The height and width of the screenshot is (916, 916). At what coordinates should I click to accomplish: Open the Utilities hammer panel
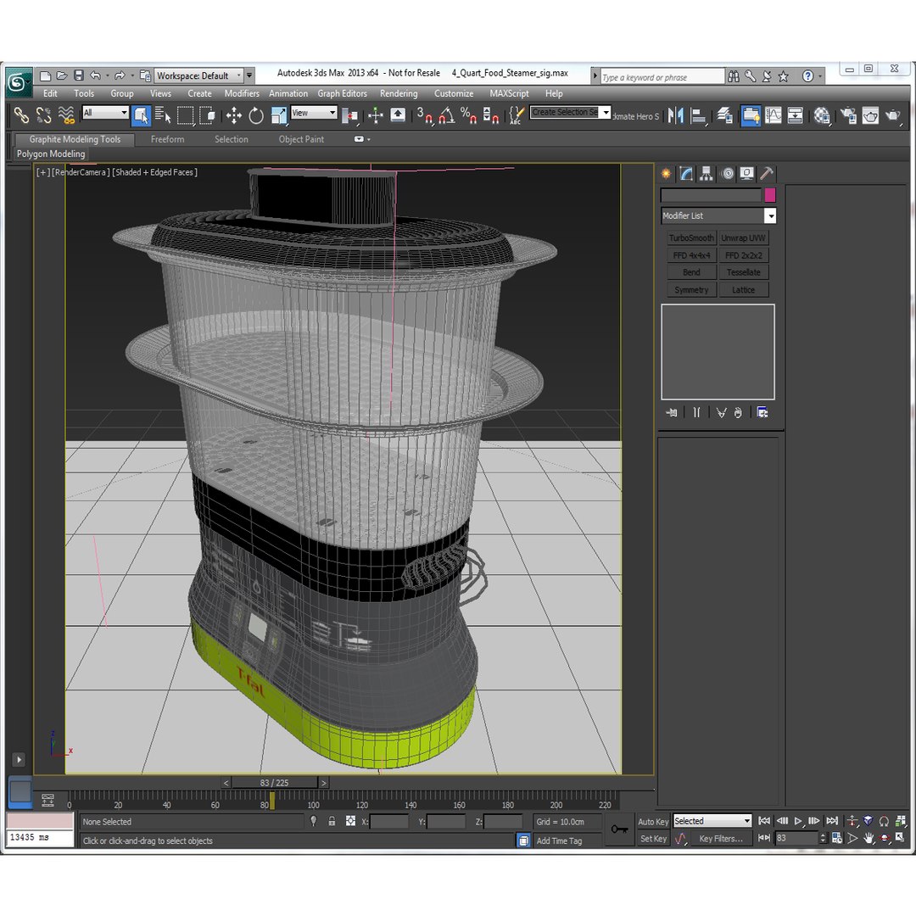[x=767, y=174]
